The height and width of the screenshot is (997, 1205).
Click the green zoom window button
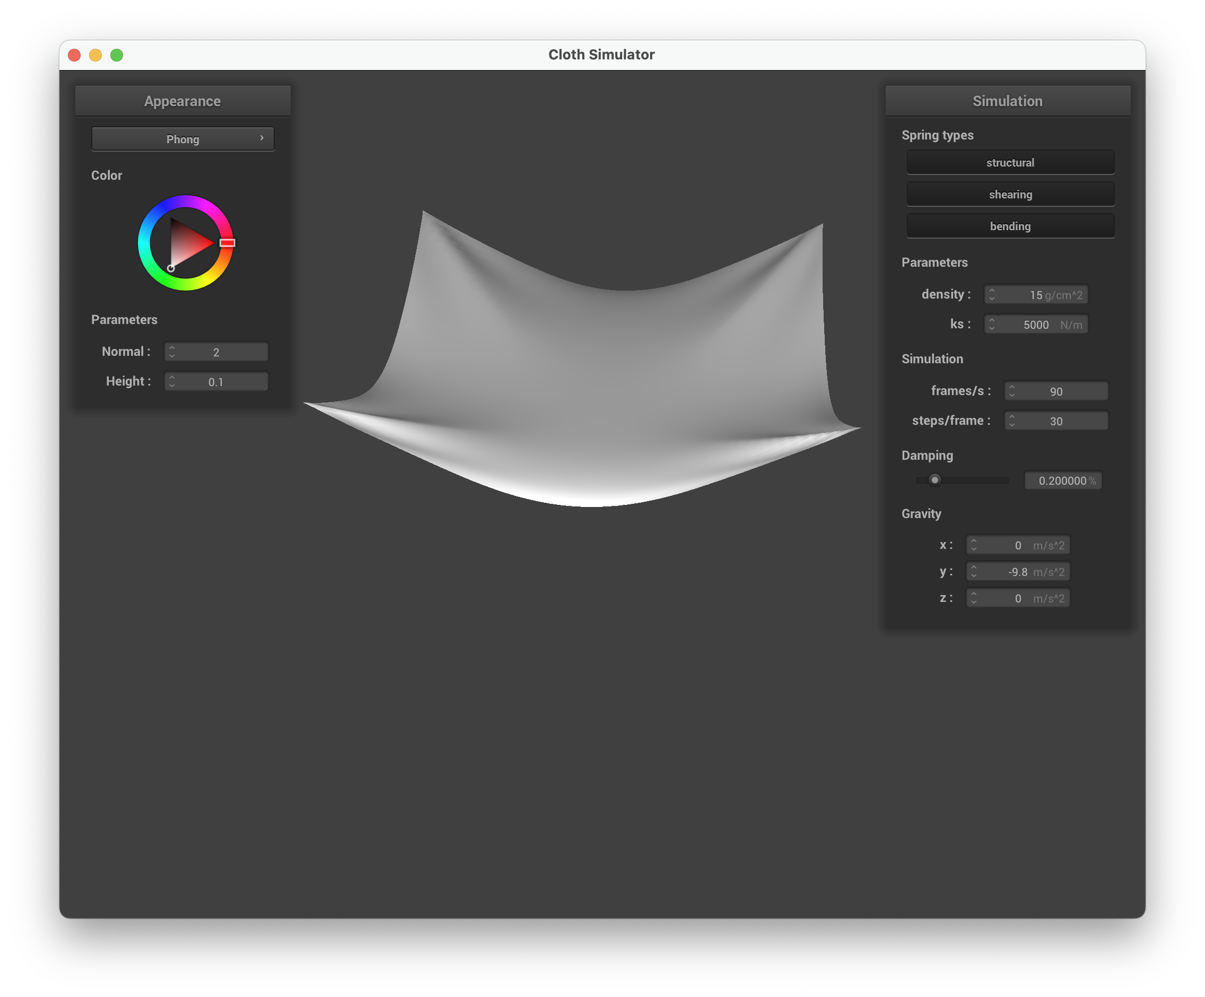pos(117,55)
